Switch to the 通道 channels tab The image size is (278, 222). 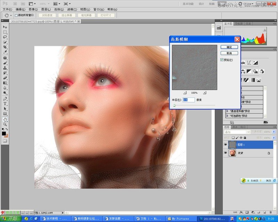tap(235, 127)
